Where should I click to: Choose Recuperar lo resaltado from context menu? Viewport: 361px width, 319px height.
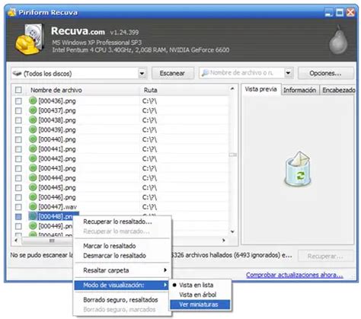point(117,222)
